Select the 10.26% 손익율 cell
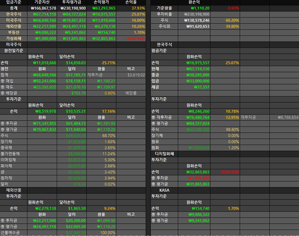Viewport: 299px width, 236px height. 131,27
